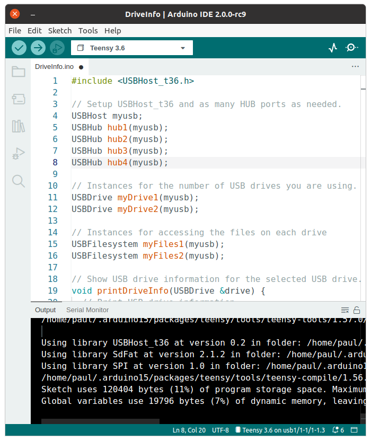Screen dimensions: 371x441
Task: Place cursor on hub3(myusb) line
Action: click(120, 151)
